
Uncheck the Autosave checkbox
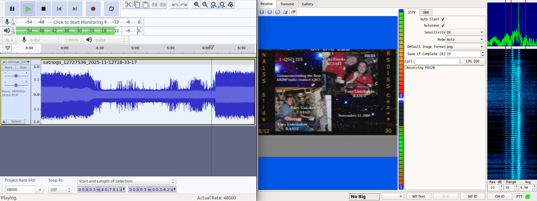coord(443,25)
